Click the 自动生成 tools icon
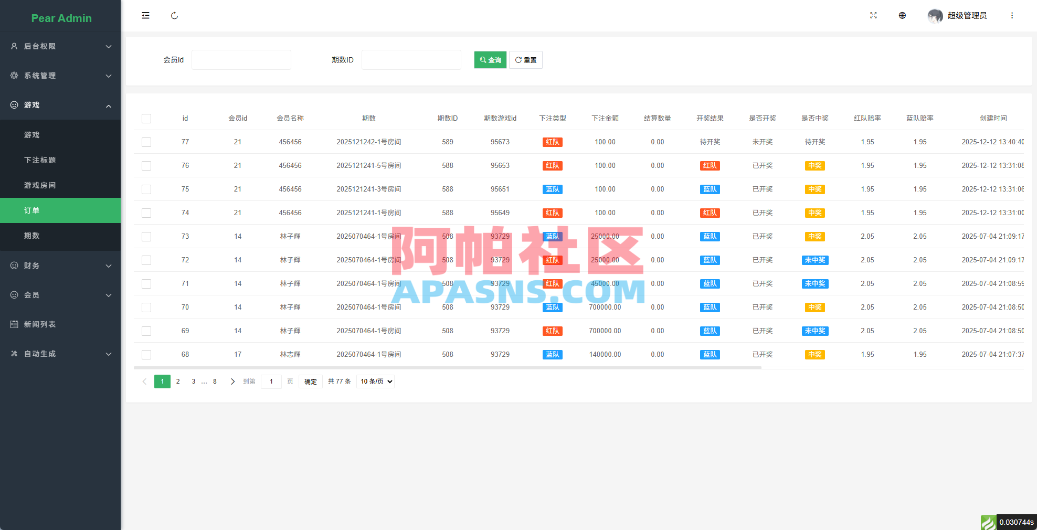Image resolution: width=1037 pixels, height=530 pixels. coord(14,354)
